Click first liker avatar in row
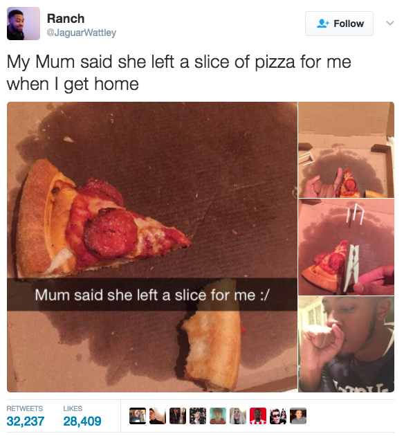This screenshot has width=404, height=436. [138, 416]
